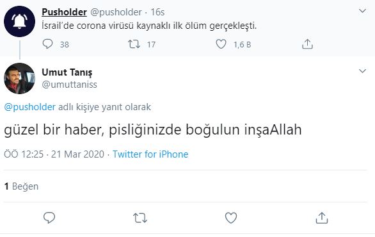Share the Pusholder tweet
The image size is (375, 237).
(307, 44)
